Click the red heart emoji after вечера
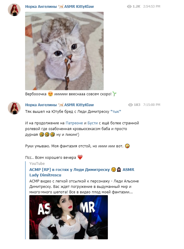 point(80,157)
